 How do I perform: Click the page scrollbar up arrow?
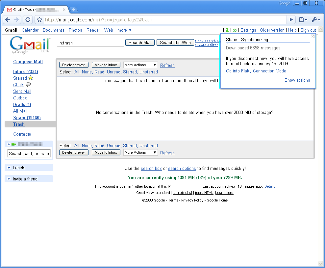click(x=321, y=29)
